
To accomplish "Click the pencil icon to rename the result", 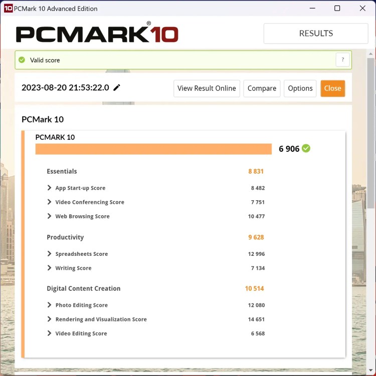I will (x=117, y=88).
